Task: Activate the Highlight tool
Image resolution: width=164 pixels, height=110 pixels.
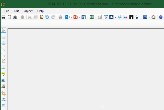Action: (x=4, y=74)
